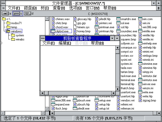The height and width of the screenshot is (122, 162).
Task: Click Clipboard Viewer horizontal scroll right arrow
Action: click(113, 93)
